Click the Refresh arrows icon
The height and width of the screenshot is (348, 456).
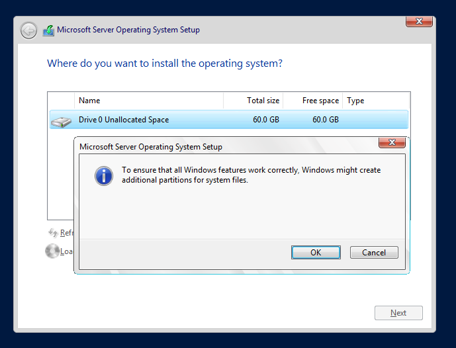click(x=53, y=233)
